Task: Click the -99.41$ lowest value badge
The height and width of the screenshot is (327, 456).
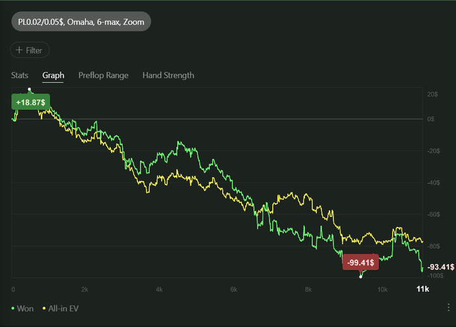Action: tap(360, 262)
